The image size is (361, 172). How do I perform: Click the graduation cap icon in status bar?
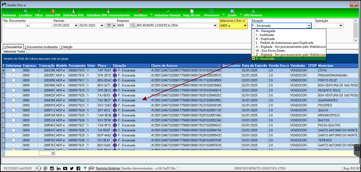coord(91,168)
